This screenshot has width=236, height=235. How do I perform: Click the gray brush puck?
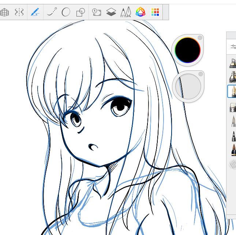188,87
